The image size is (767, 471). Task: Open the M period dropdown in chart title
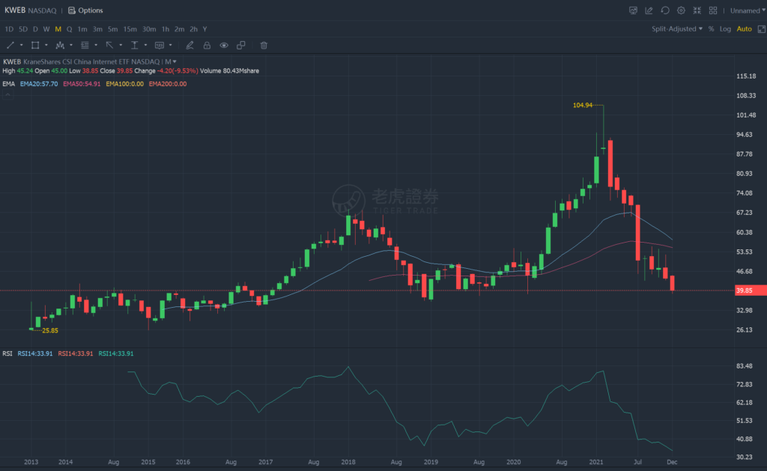[x=171, y=61]
